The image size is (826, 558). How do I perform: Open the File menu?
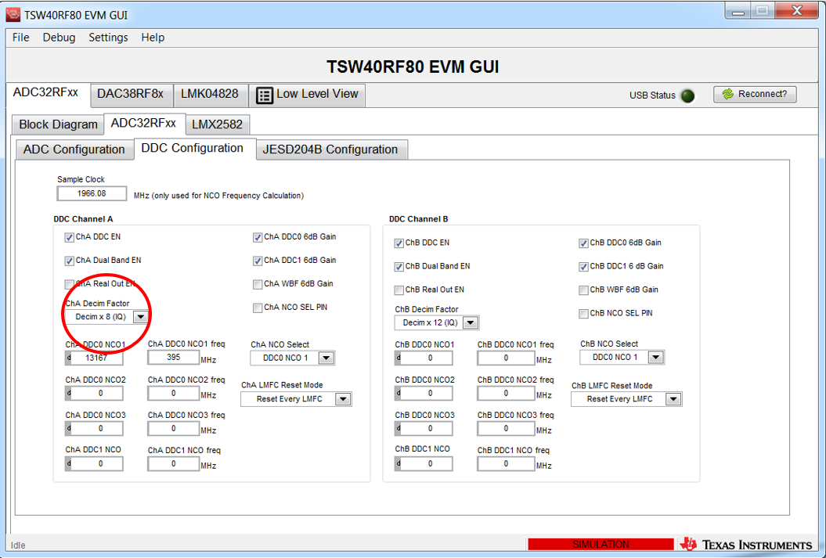tap(20, 38)
